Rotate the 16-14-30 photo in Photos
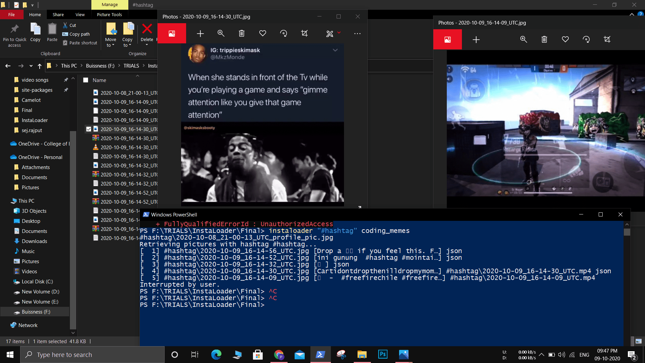Image resolution: width=645 pixels, height=363 pixels. click(283, 33)
